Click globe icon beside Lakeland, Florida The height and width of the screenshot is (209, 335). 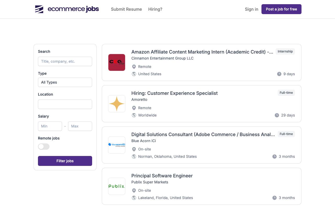point(134,198)
